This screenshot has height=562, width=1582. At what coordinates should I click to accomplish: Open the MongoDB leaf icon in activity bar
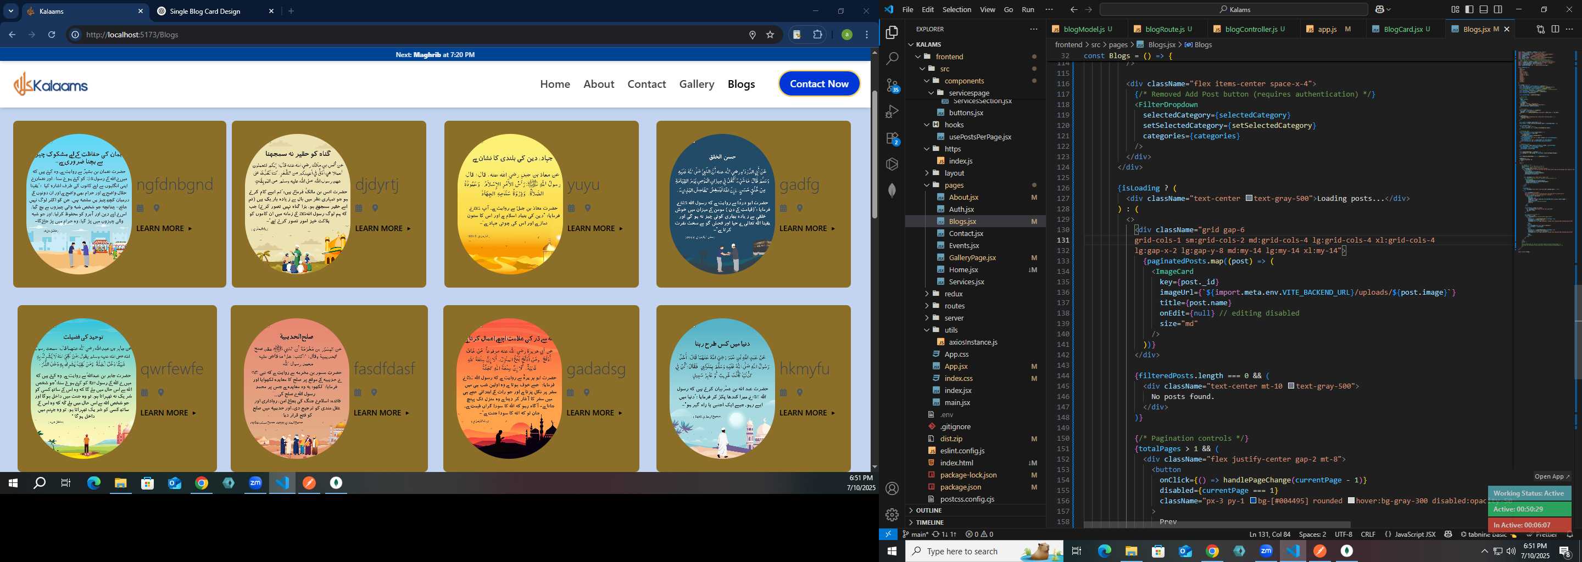click(892, 191)
